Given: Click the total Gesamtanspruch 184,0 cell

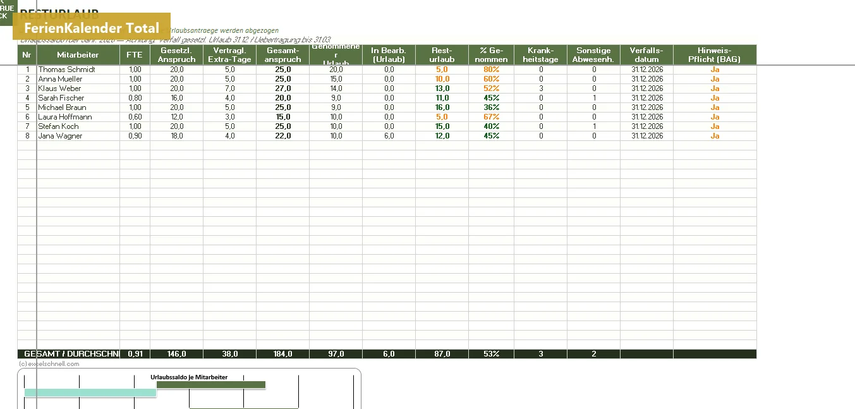Looking at the screenshot, I should coord(282,354).
